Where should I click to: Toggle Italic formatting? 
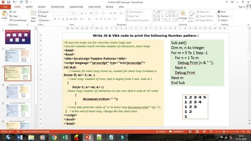(x=59, y=19)
